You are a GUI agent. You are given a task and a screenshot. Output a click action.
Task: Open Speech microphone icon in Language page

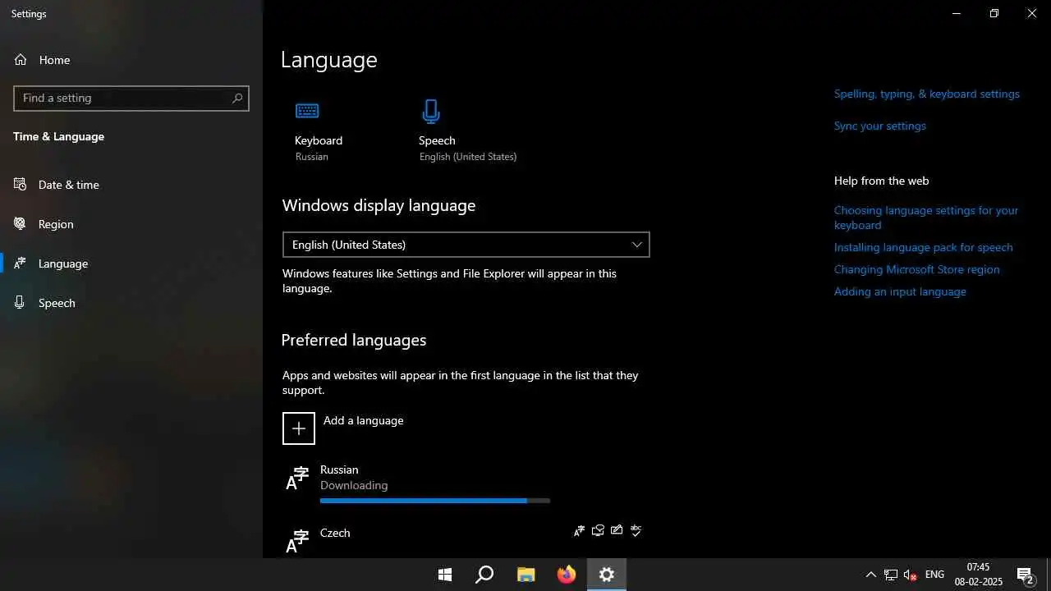tap(431, 111)
